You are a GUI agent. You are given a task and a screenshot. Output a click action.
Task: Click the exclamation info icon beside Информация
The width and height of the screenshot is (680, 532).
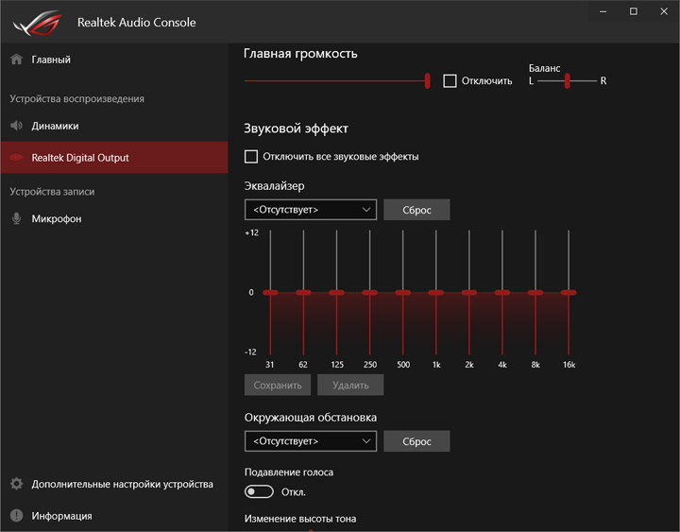click(16, 516)
